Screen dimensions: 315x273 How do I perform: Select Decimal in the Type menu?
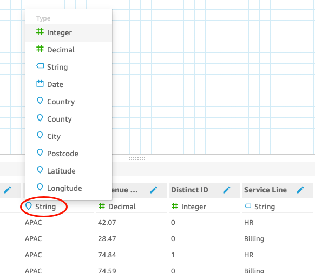69,50
